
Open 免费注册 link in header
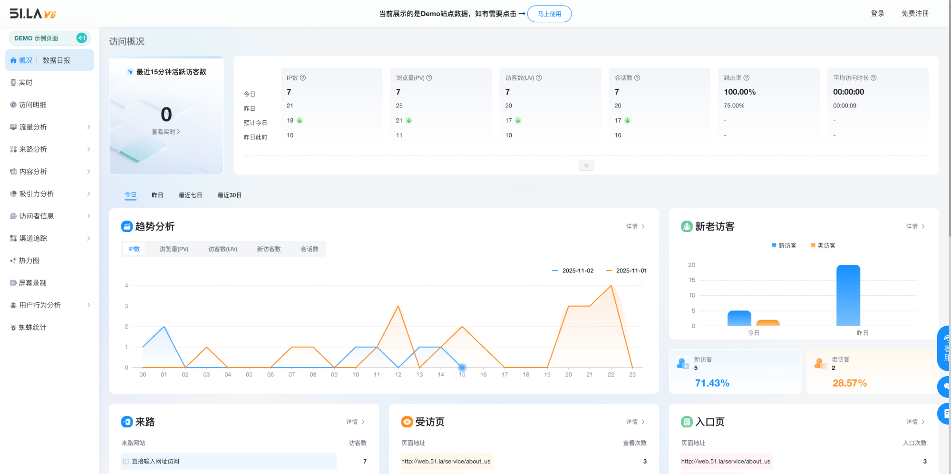click(x=915, y=14)
